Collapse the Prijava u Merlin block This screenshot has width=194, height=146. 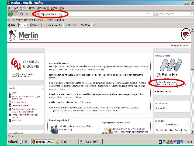pos(189,56)
